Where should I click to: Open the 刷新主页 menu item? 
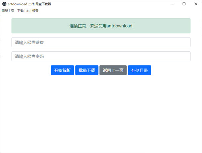8,11
